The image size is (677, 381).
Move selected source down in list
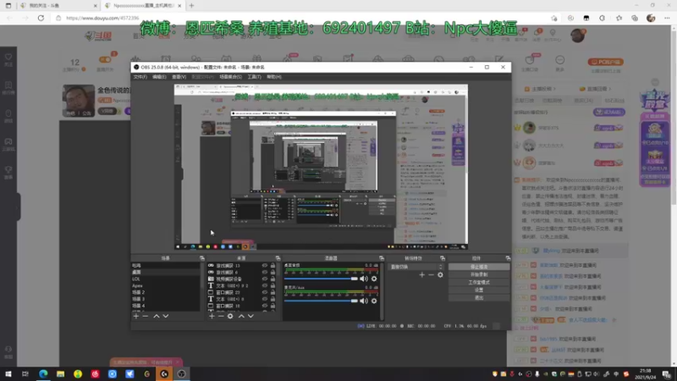(250, 316)
